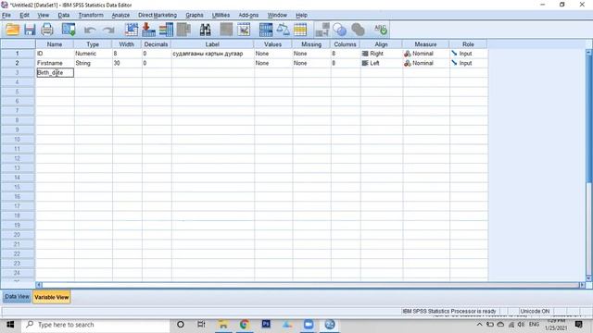Open the Zoom app in the taskbar
593x333 pixels.
[x=309, y=325]
